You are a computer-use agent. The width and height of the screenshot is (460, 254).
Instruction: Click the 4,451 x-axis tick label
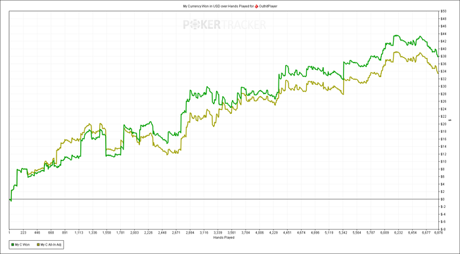tap(287, 232)
